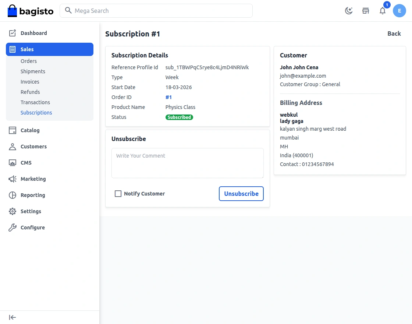Enable the Notify Customer checkbox
This screenshot has width=412, height=324.
coord(118,193)
